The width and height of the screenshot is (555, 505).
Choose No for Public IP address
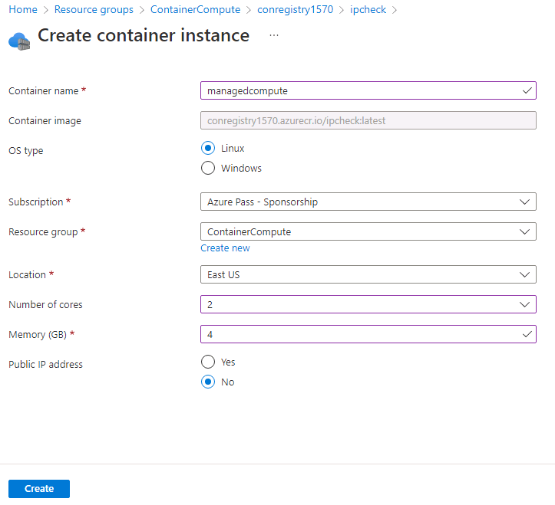pos(208,382)
